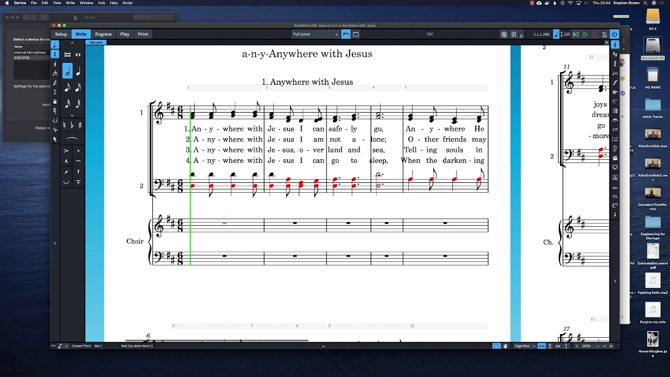
Task: Select the half note duration
Action: [67, 71]
